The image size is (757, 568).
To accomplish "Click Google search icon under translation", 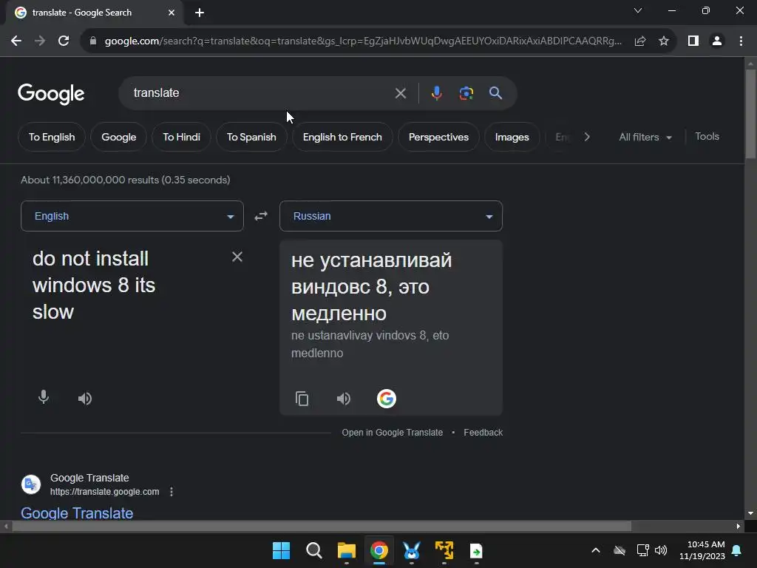I will click(x=386, y=399).
